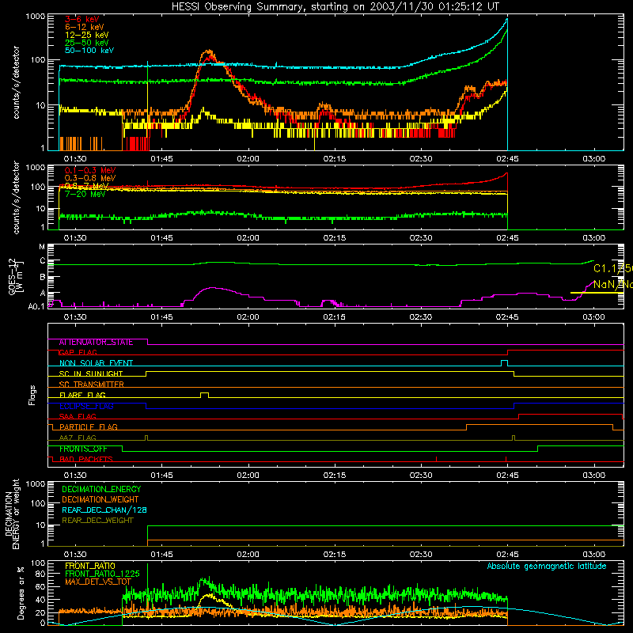Select the SAA_FLAG label
Viewport: 633px width, 633px height.
(78, 417)
